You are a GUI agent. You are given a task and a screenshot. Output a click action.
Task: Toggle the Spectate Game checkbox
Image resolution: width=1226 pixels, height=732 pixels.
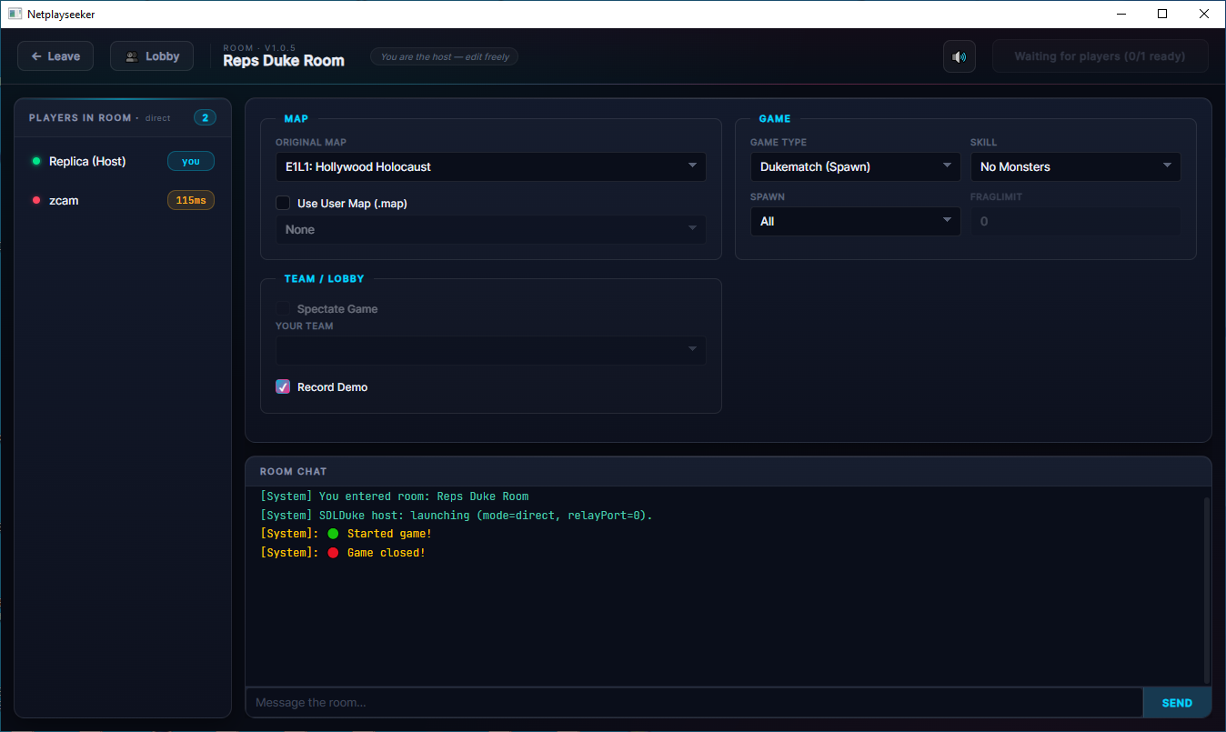[x=283, y=309]
